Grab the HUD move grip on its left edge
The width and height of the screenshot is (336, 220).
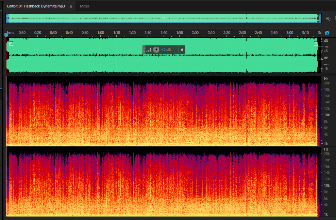click(144, 50)
